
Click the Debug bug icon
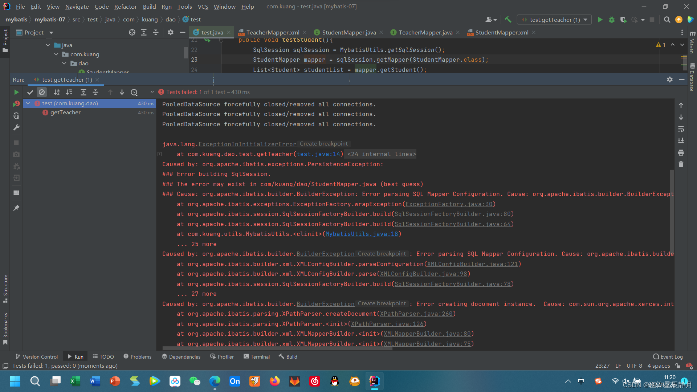612,20
